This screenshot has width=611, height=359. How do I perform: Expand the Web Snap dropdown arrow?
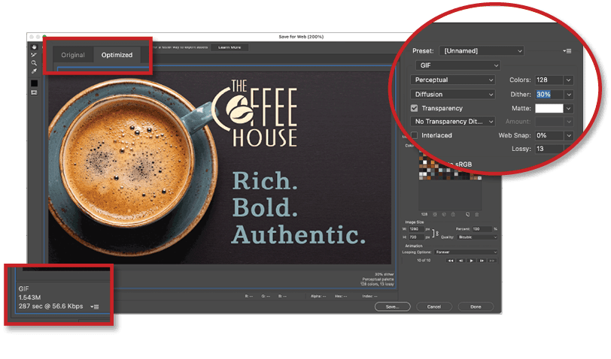pyautogui.click(x=569, y=135)
